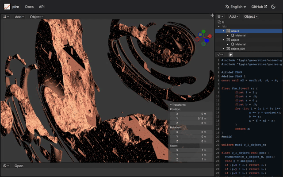Open the viewport Add menu
The height and width of the screenshot is (177, 283).
(19, 17)
